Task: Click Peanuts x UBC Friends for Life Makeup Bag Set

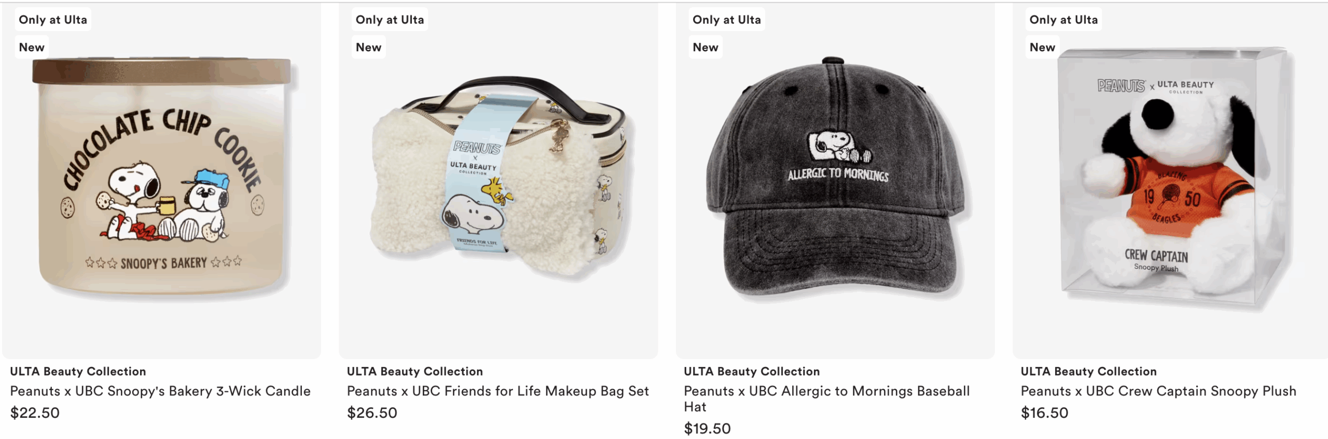Action: click(x=498, y=391)
